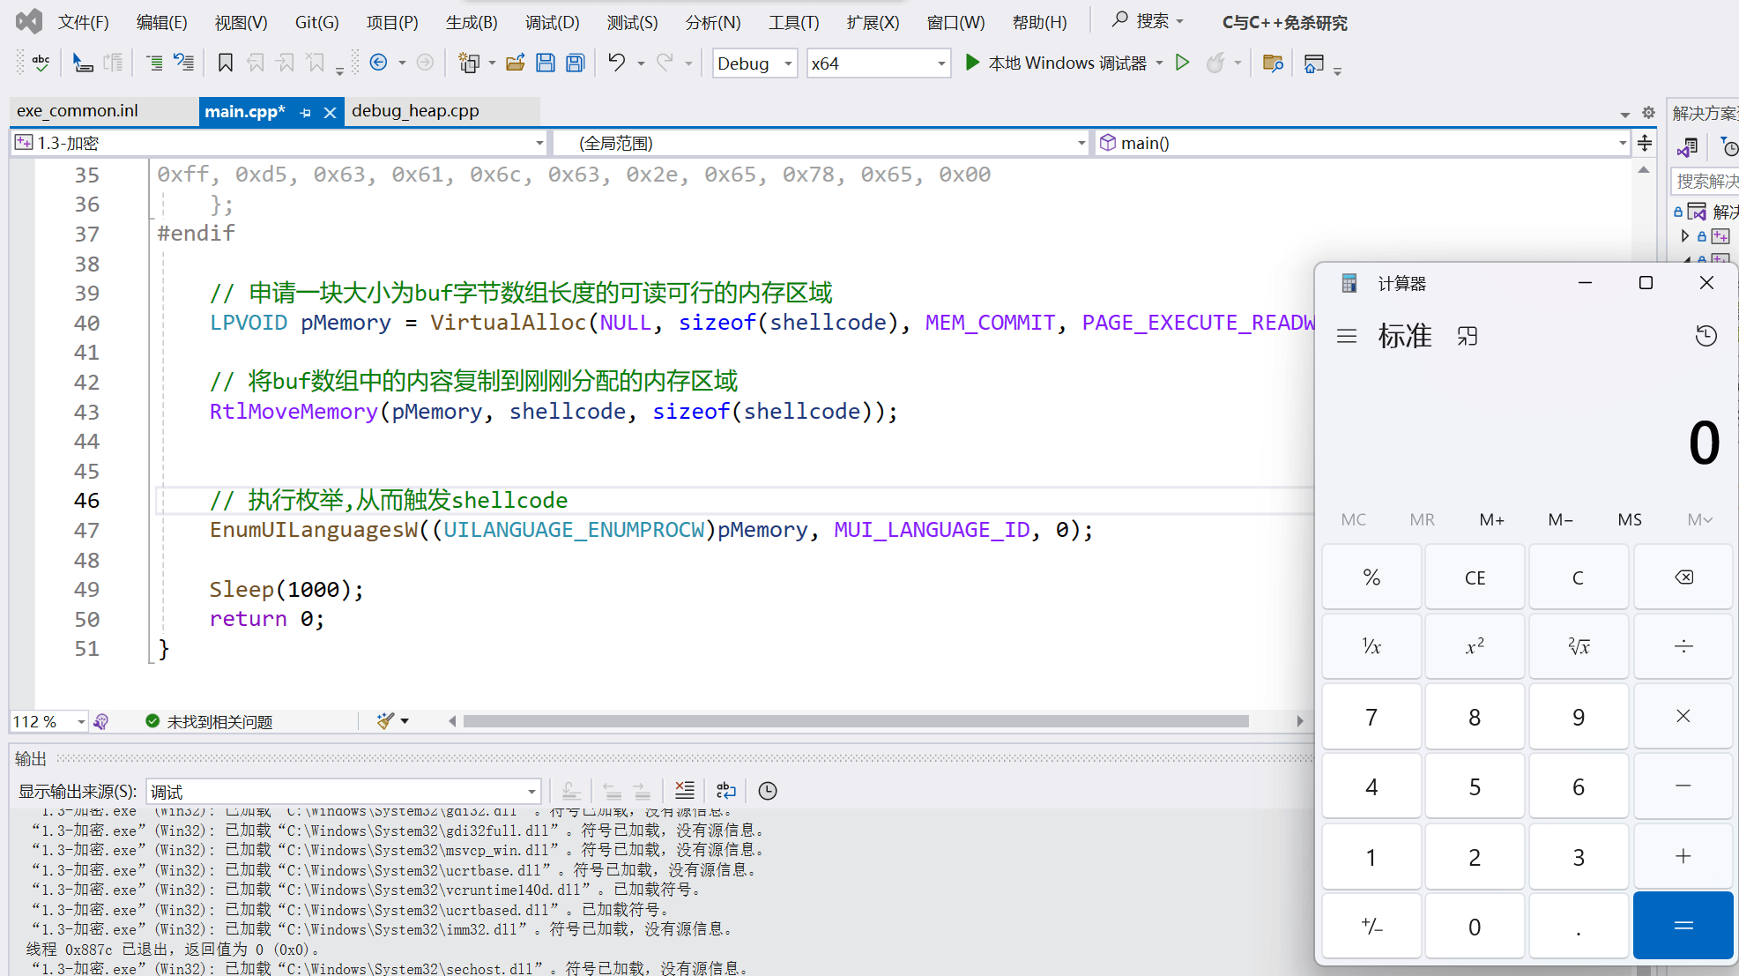This screenshot has height=976, width=1739.
Task: Click the editor horizontal scrollbar
Action: [x=855, y=721]
